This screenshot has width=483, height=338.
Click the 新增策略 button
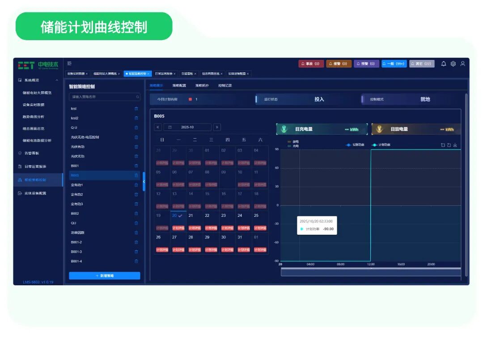(104, 276)
